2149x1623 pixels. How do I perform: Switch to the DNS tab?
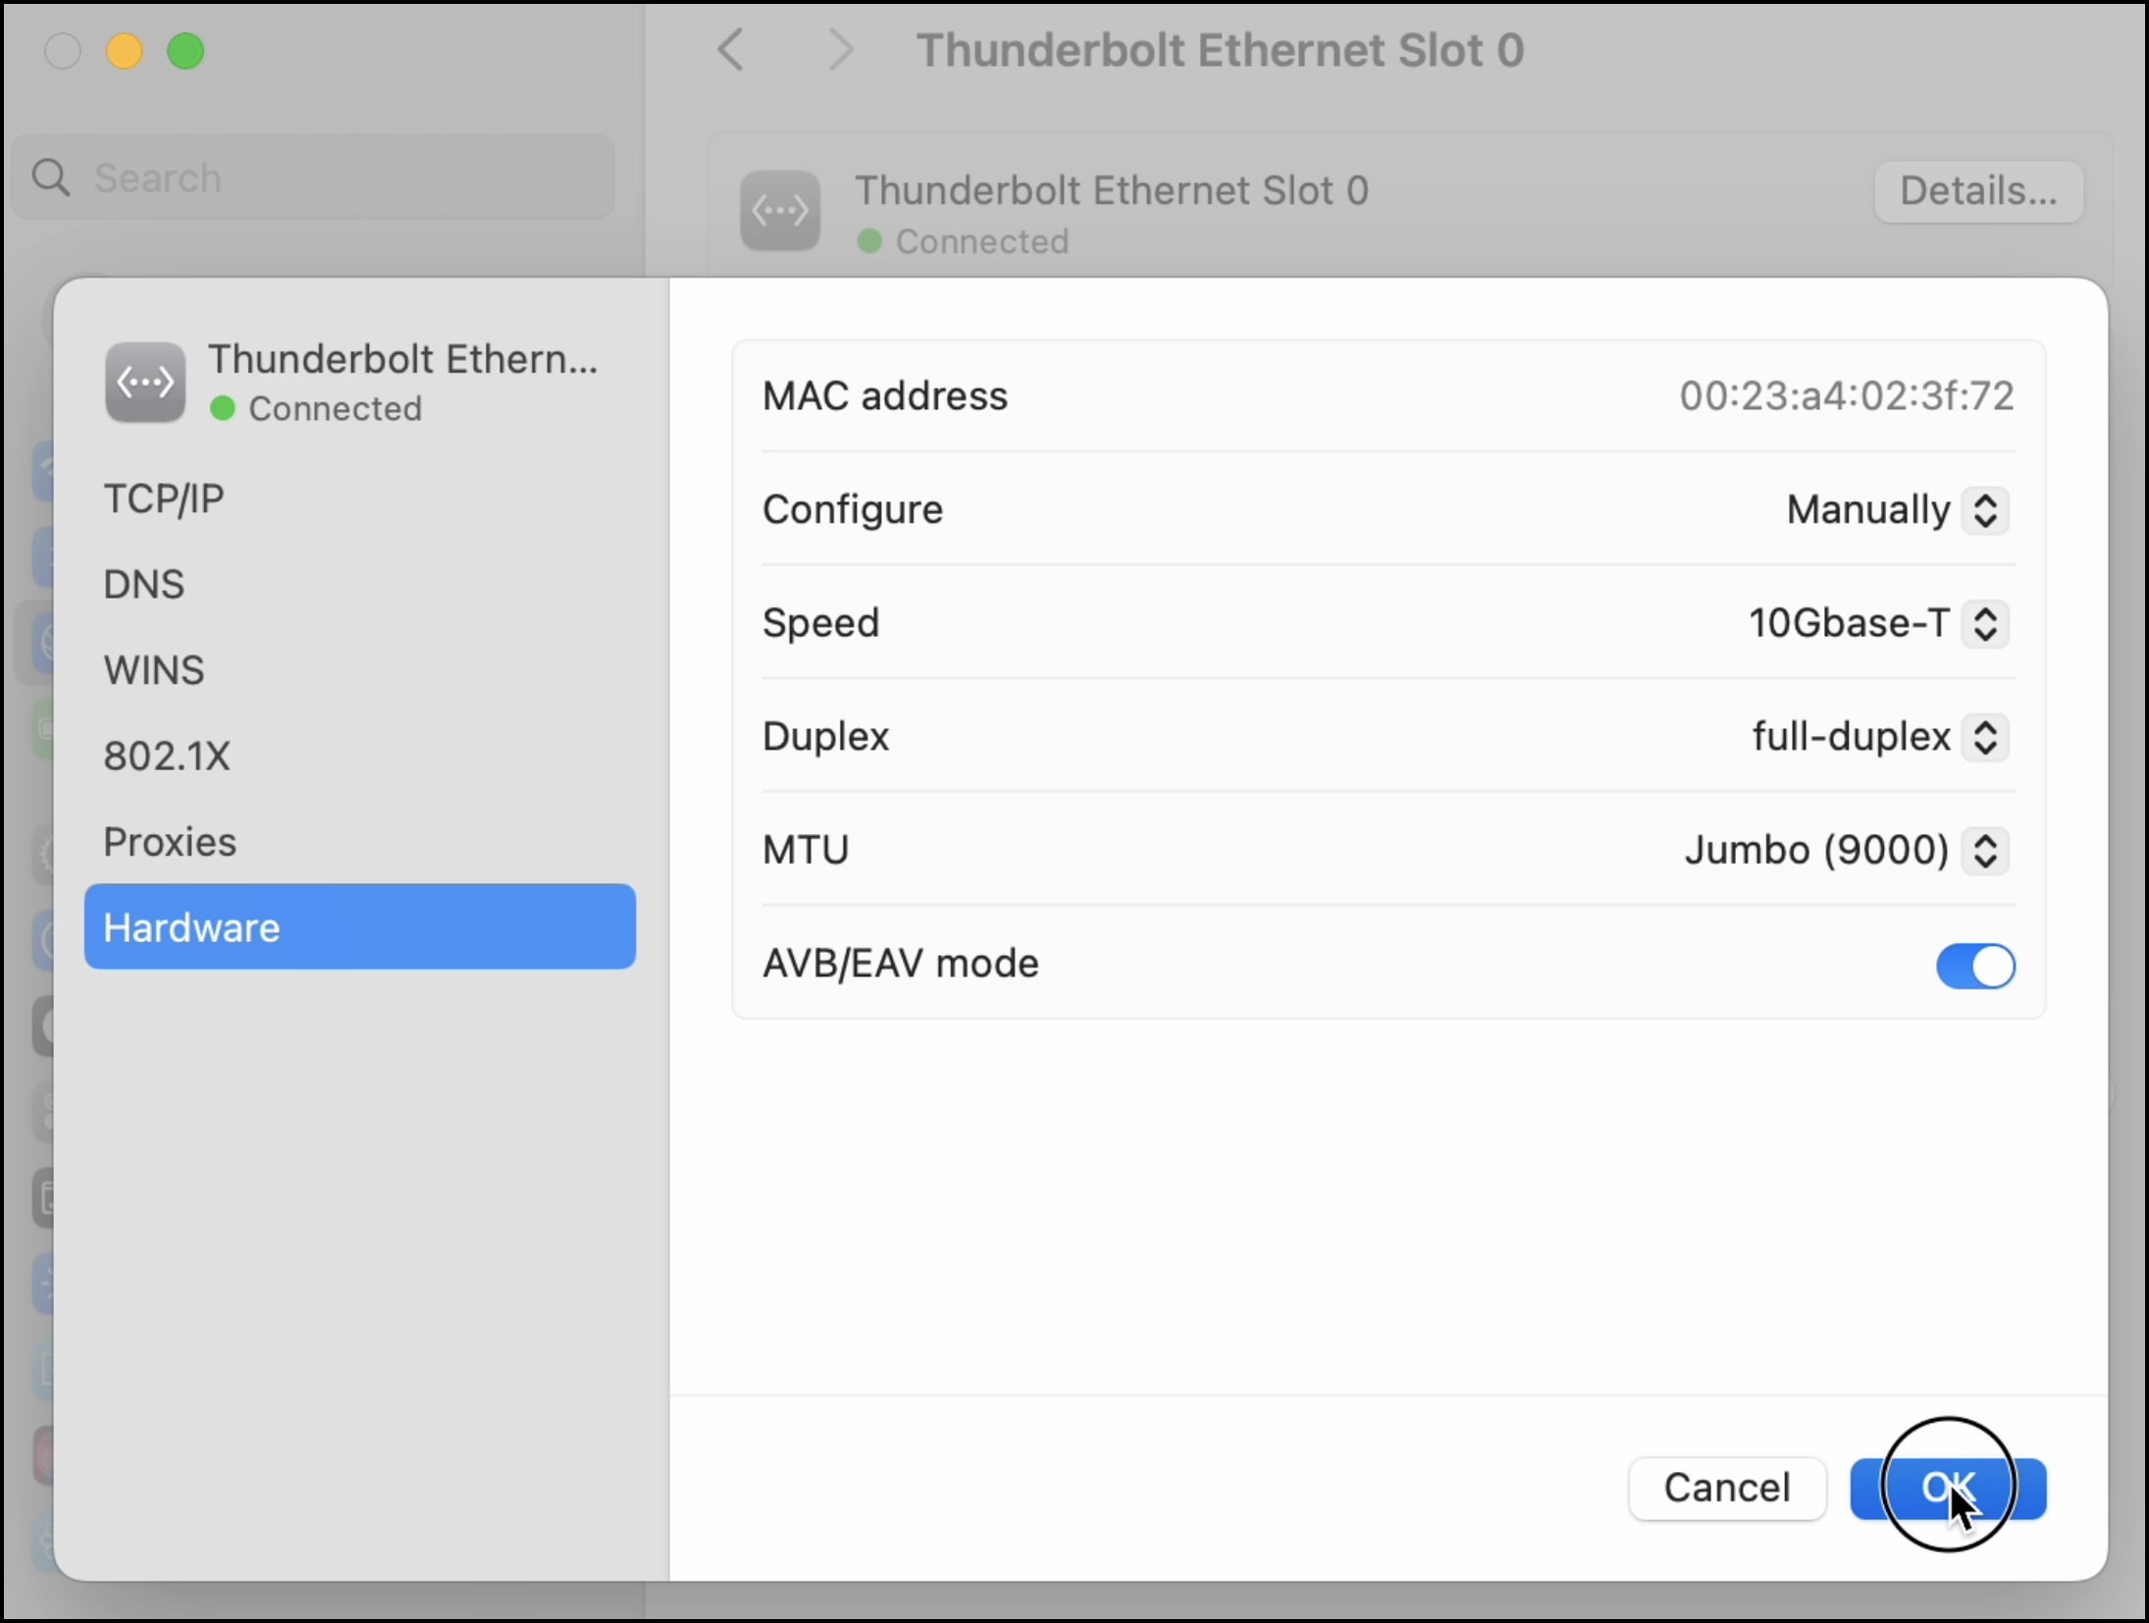144,585
